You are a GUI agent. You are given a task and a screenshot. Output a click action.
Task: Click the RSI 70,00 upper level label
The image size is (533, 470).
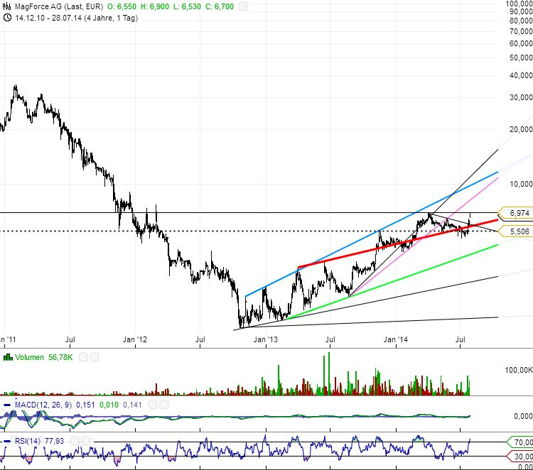[x=520, y=442]
